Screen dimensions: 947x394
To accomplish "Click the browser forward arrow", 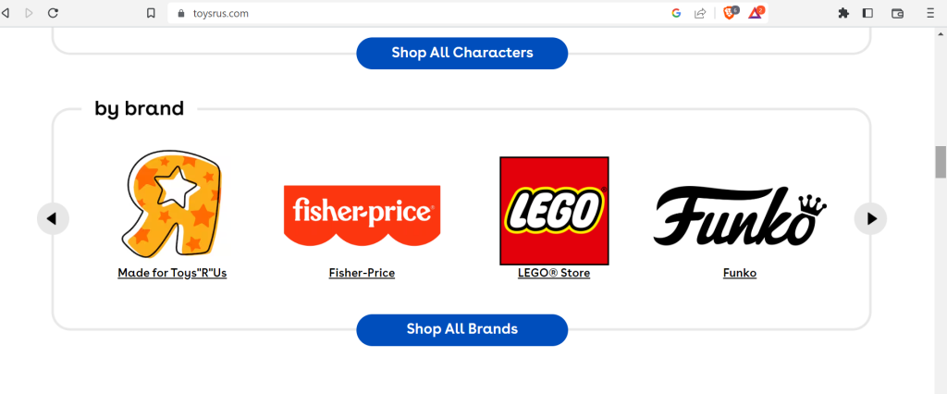I will [x=29, y=13].
